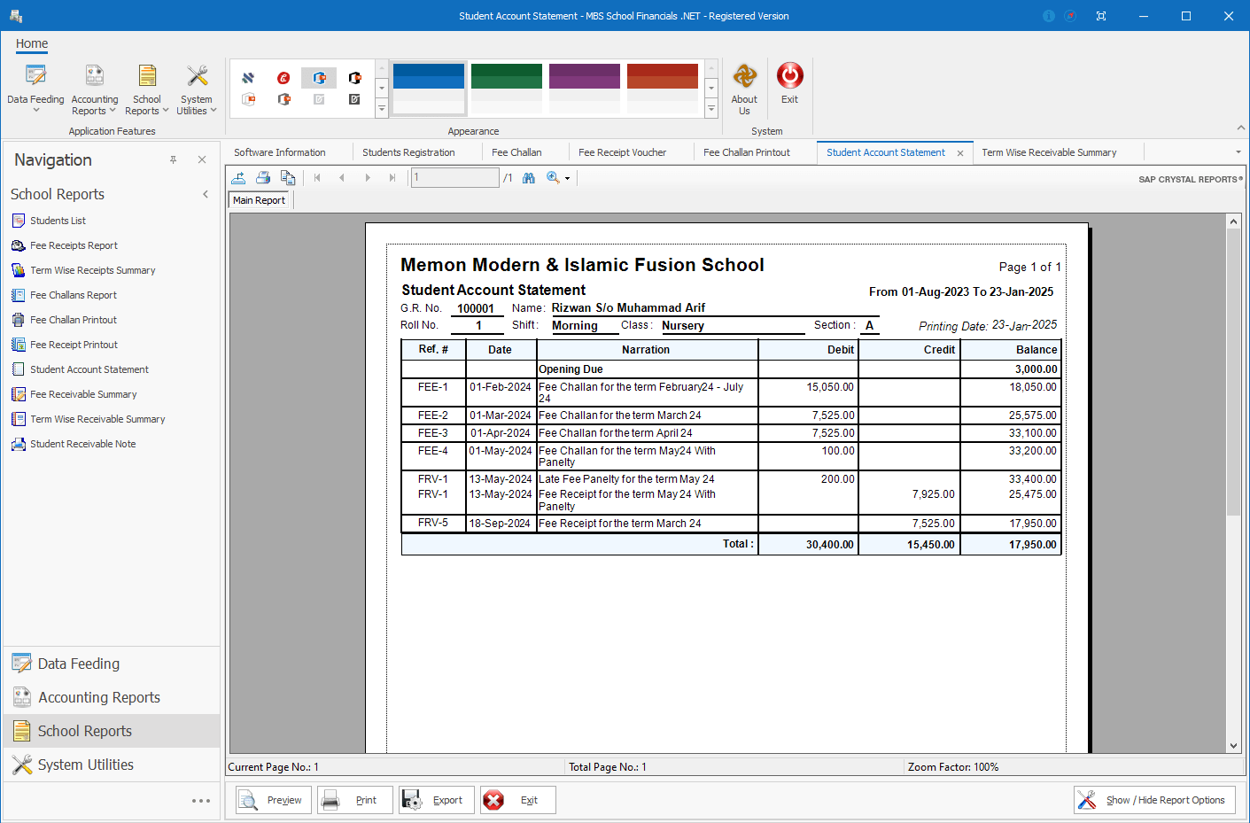The width and height of the screenshot is (1250, 823).
Task: Click the print report toolbar icon
Action: [x=263, y=178]
